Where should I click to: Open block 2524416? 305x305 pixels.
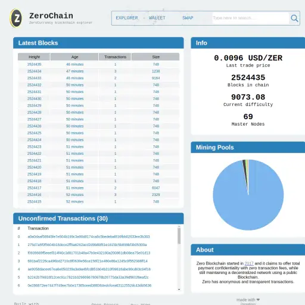pyautogui.click(x=34, y=195)
